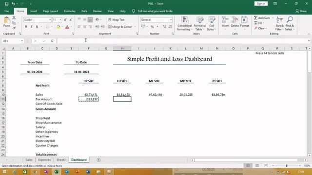Viewport: 312px width, 175px height.
Task: Toggle Underline formatting
Action: click(37, 27)
